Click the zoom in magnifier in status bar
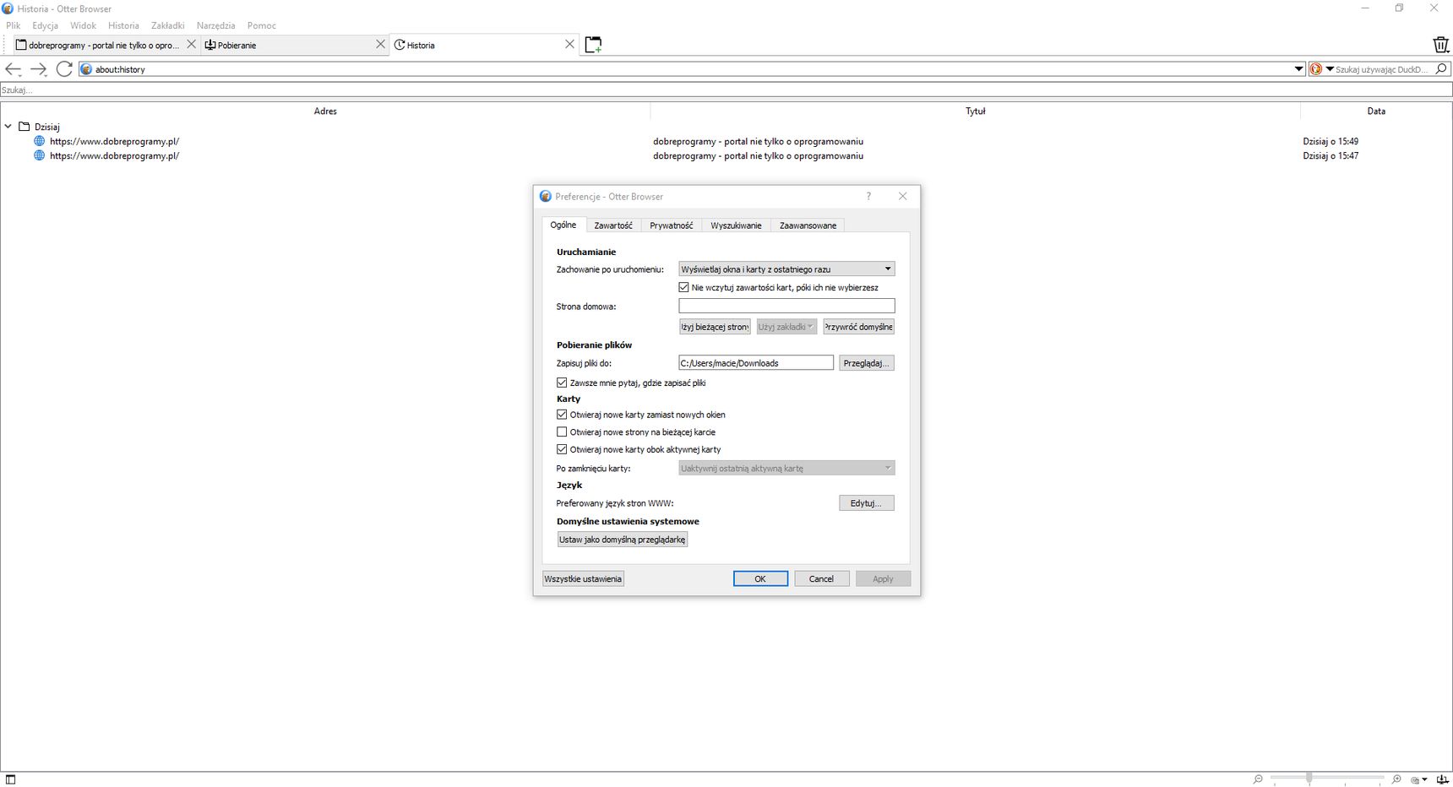This screenshot has height=787, width=1453. point(1396,779)
